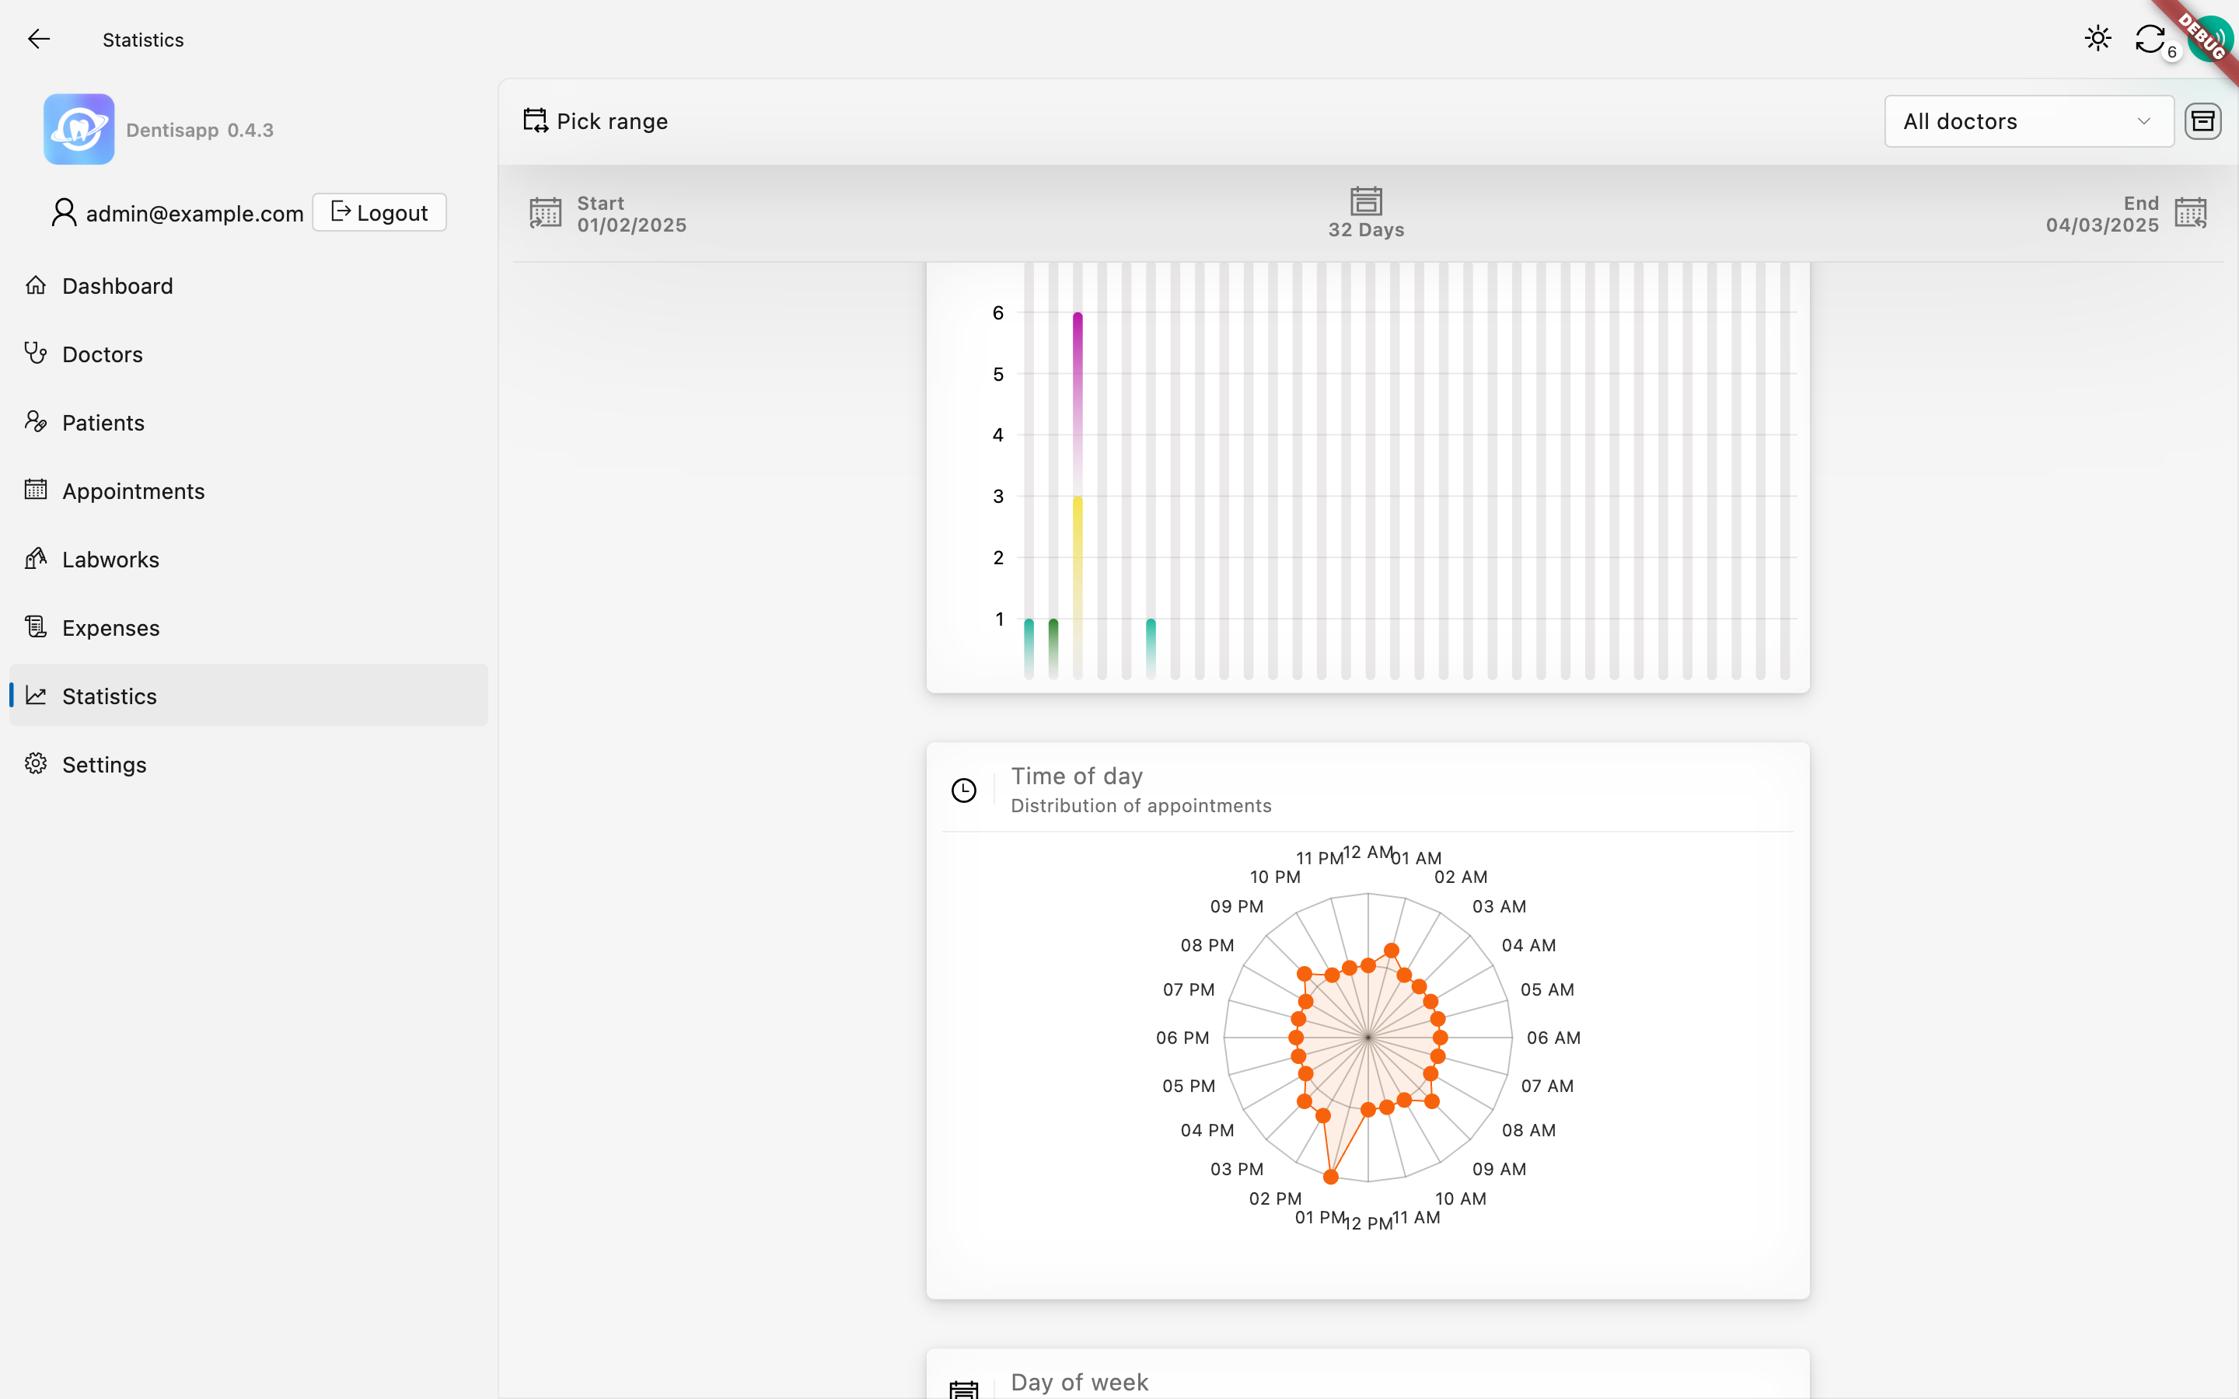Click the End date calendar icon
Screen dimensions: 2239x1399
point(2191,213)
